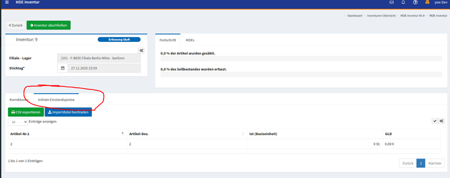Screen dimensions: 450x178
Task: Open Dashboard breadcrumb link
Action: 355,16
